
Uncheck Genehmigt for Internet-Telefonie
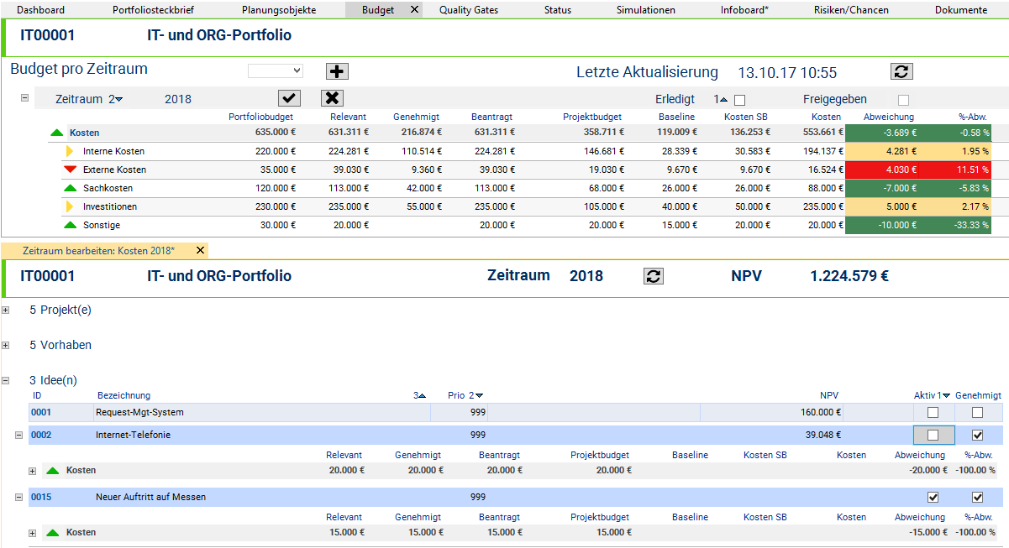click(977, 435)
